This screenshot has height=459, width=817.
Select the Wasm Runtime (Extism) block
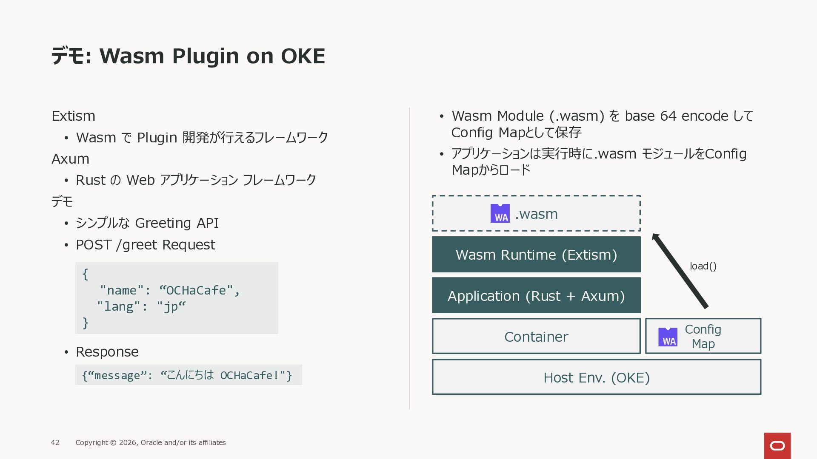[536, 255]
